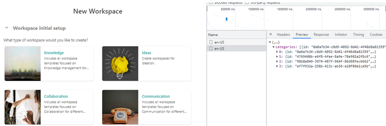Click the New Workspace heading
This screenshot has width=386, height=126.
(98, 11)
